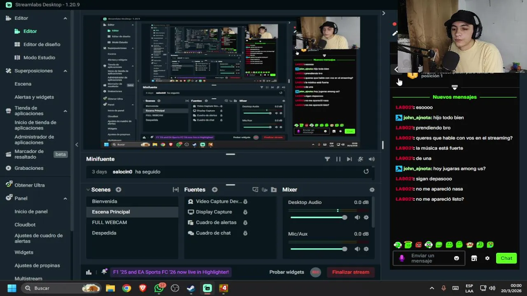Toggle lock on Video Capture Device source
527x296 pixels.
click(245, 201)
